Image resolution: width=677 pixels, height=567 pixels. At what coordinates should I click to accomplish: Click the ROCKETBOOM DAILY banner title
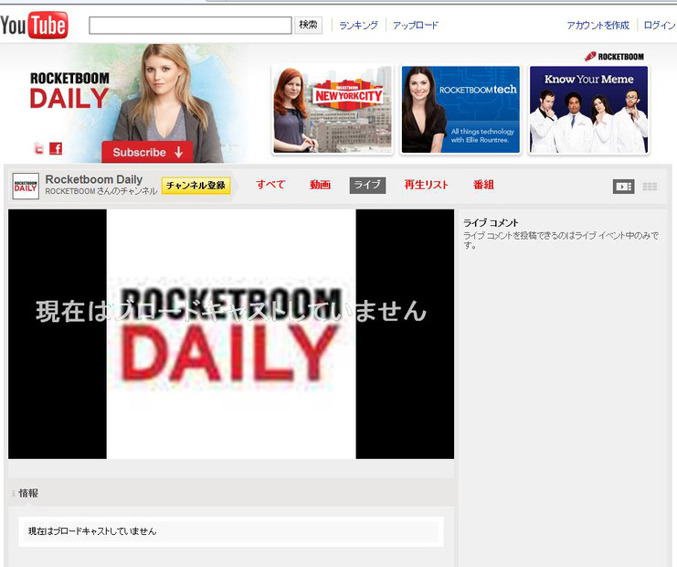point(69,91)
